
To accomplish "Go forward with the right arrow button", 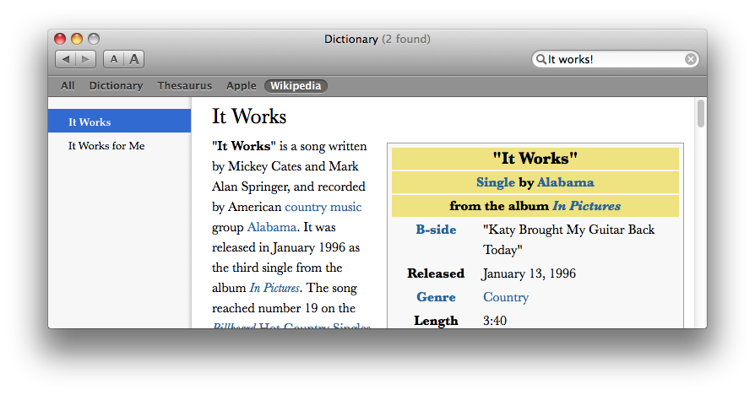I will click(x=85, y=59).
